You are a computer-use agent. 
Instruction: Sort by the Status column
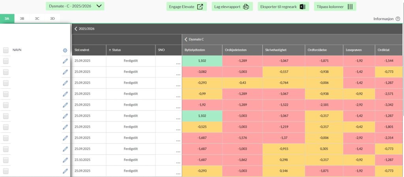point(131,50)
